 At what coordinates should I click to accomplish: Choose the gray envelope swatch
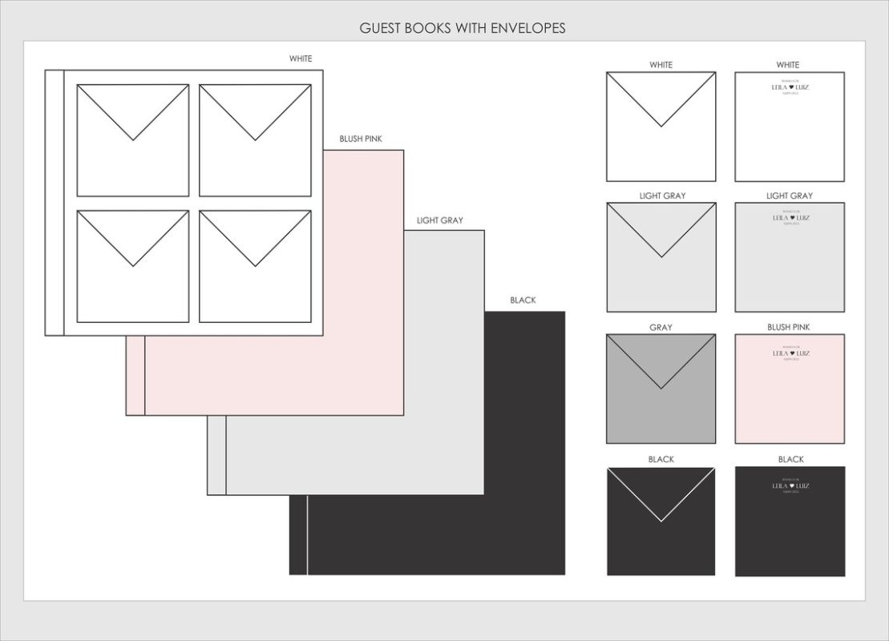661,389
